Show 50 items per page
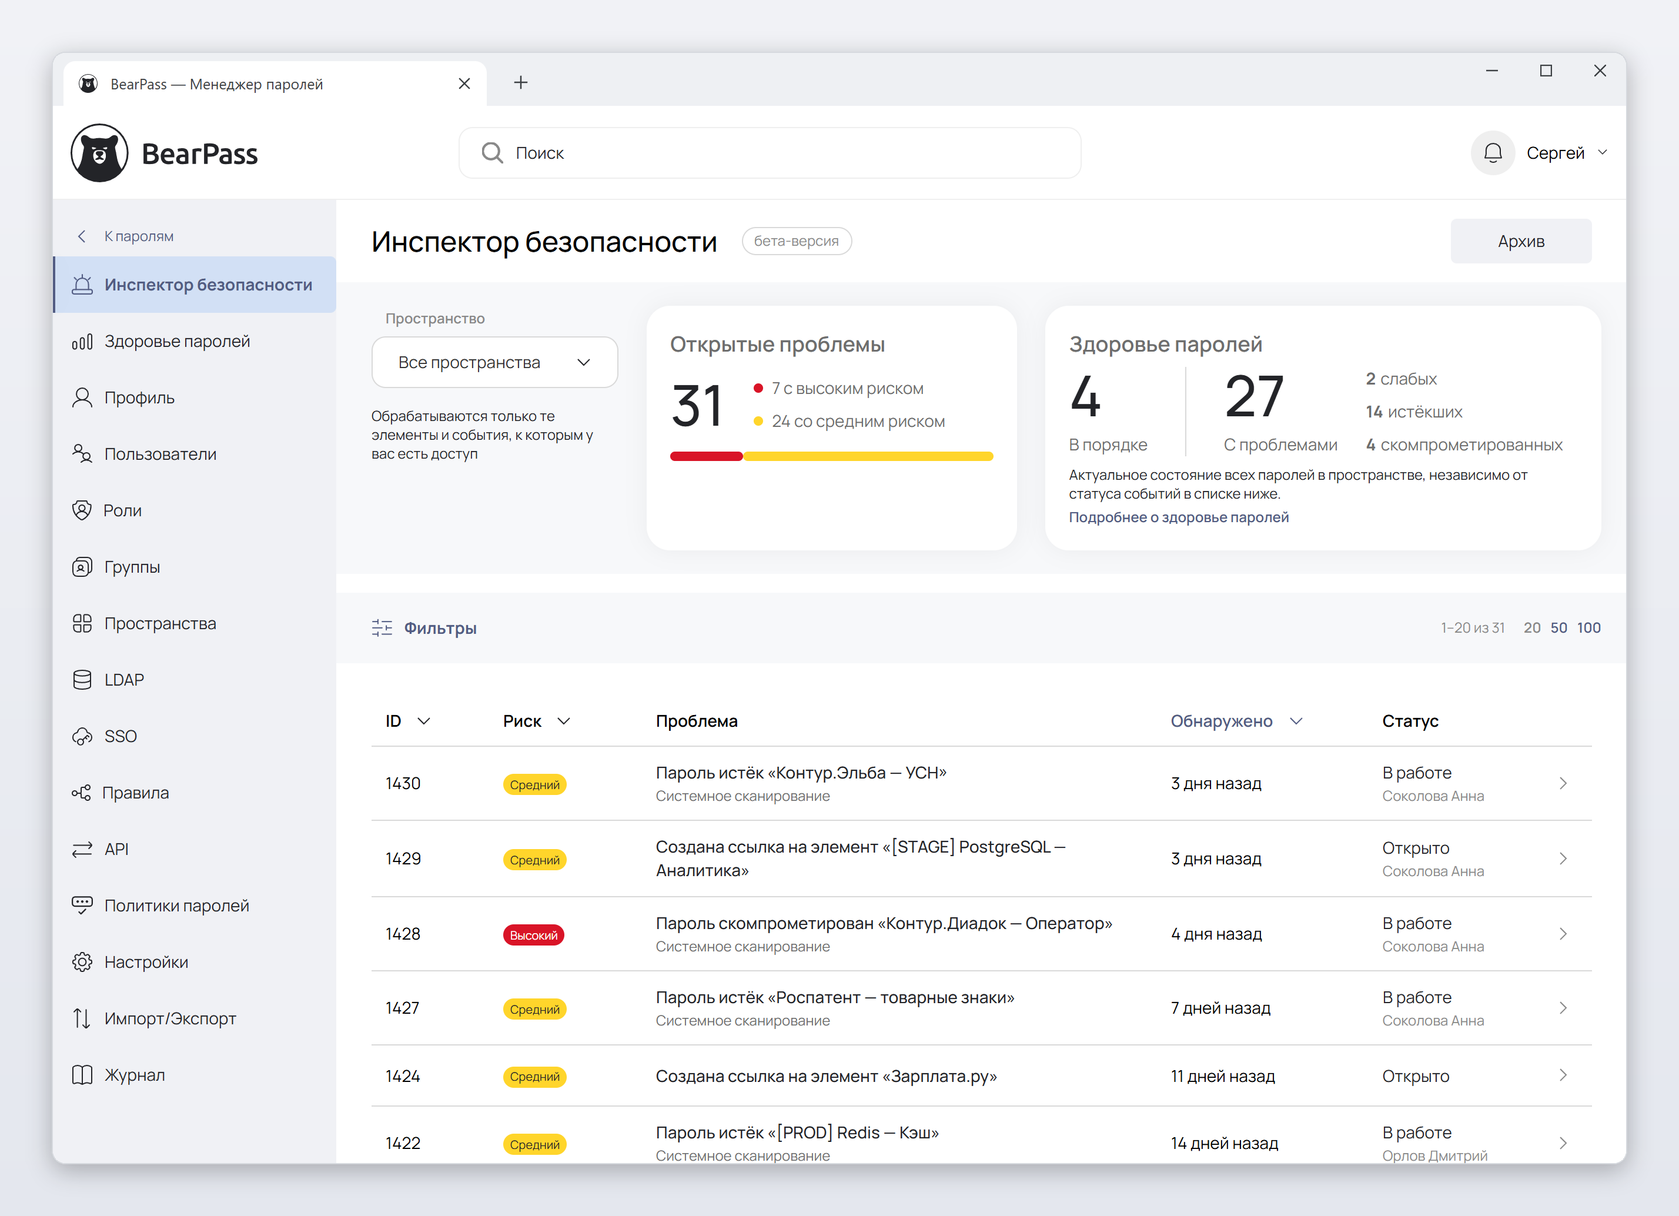1679x1216 pixels. coord(1558,628)
